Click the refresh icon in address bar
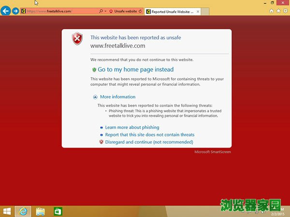The image size is (290, 217). tap(140, 11)
